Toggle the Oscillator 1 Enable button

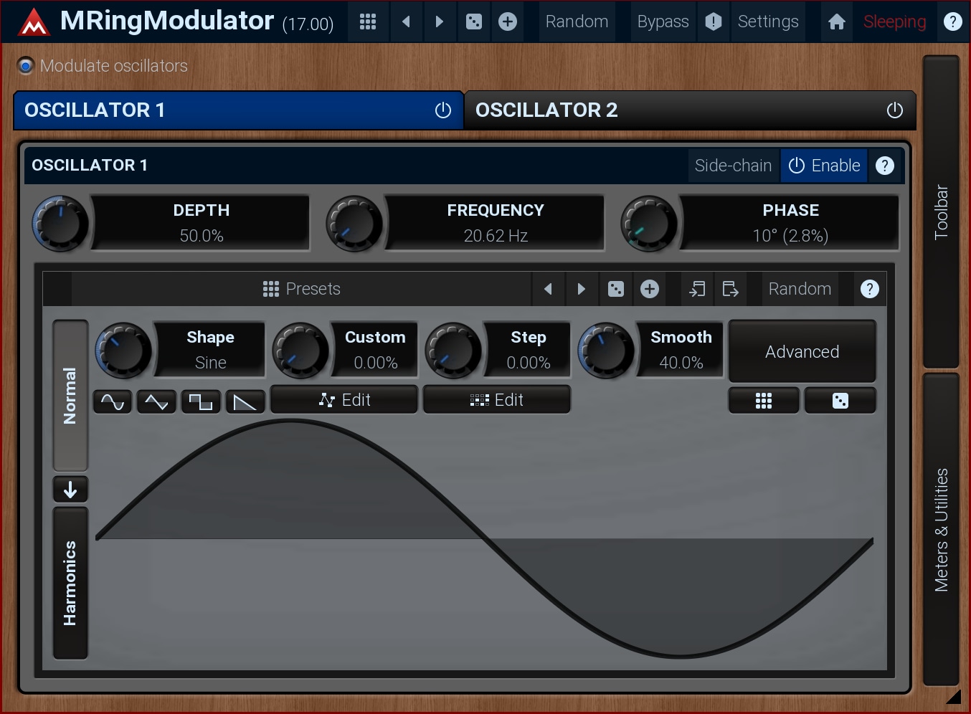[824, 166]
